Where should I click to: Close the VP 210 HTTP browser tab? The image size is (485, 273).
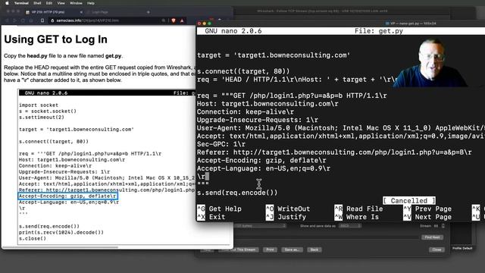tap(81, 12)
